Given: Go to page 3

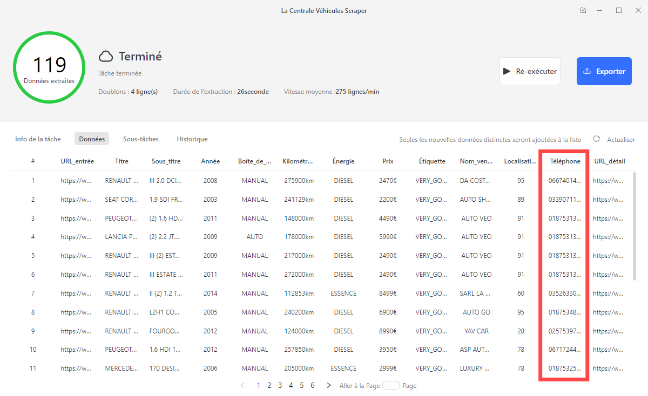Looking at the screenshot, I should pos(280,385).
